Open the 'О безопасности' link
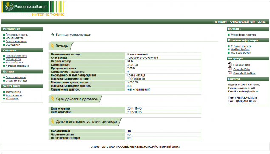The width and height of the screenshot is (270, 154). click(241, 46)
